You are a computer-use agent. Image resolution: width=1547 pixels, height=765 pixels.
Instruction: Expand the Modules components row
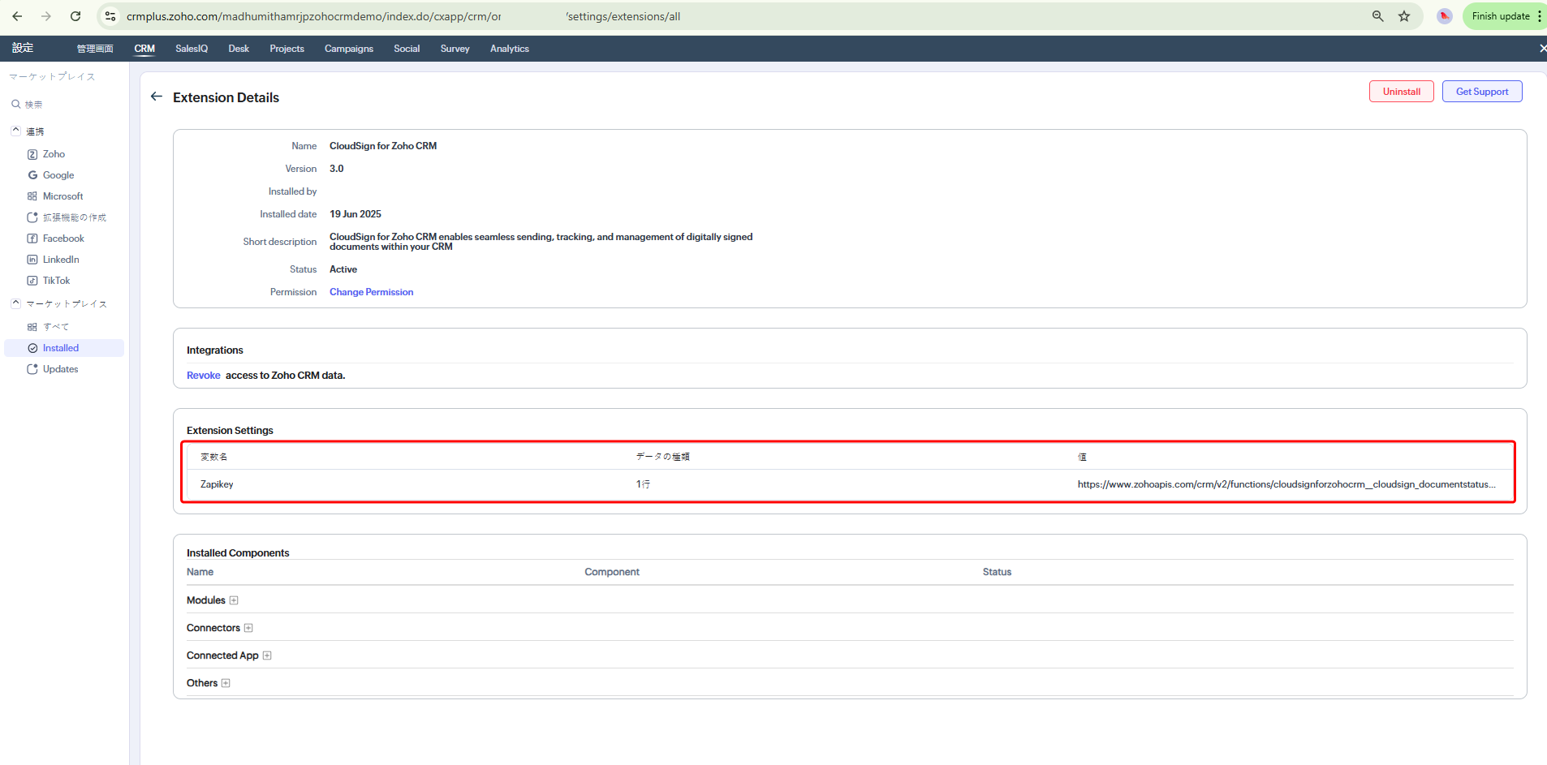[234, 600]
